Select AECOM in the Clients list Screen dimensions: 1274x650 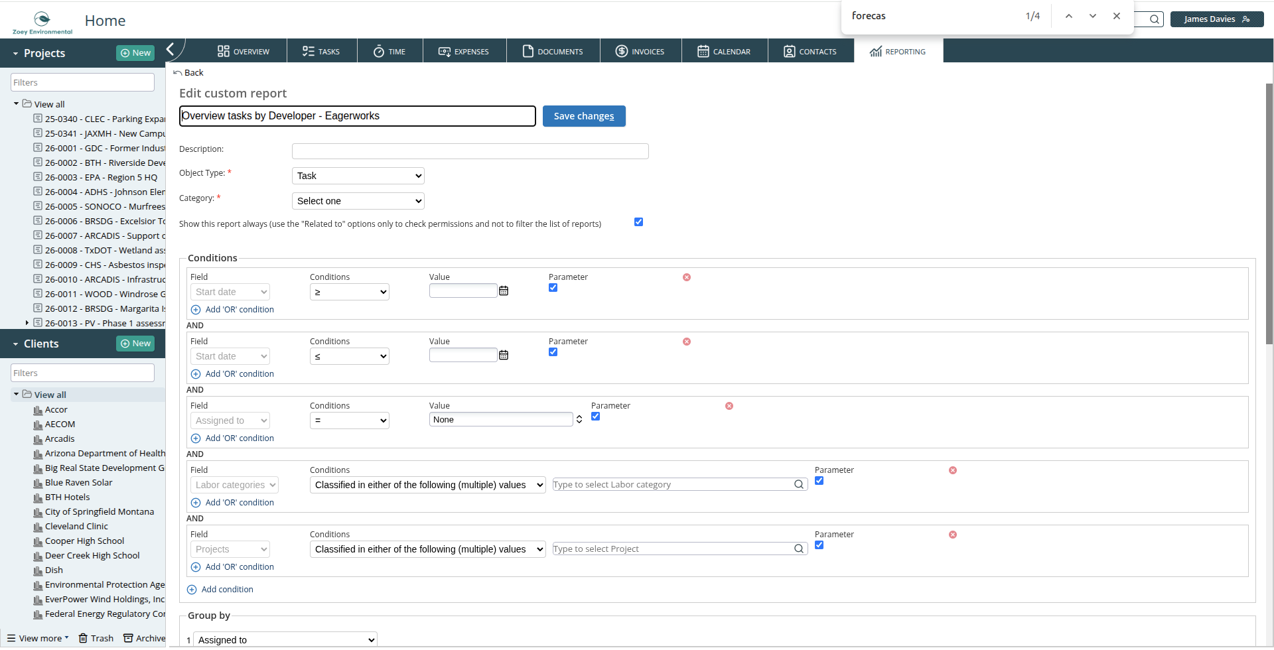(60, 424)
